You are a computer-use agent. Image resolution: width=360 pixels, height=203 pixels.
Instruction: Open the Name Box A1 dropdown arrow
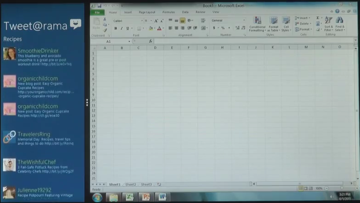tap(129, 42)
